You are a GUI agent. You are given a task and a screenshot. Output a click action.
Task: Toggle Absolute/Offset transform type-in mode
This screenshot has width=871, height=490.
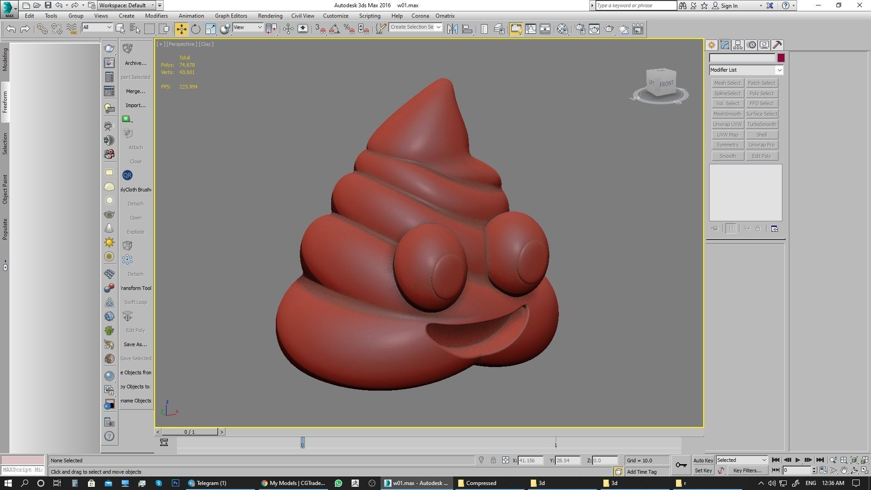tap(505, 460)
